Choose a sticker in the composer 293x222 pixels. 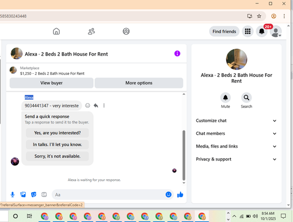pos(33,194)
